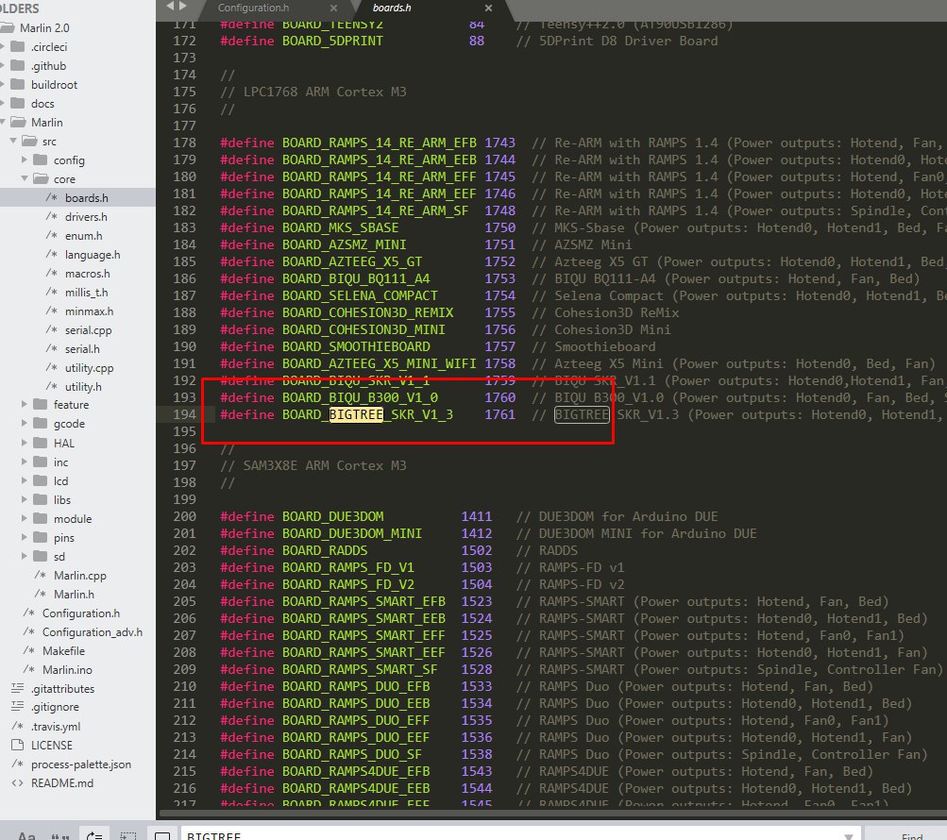Viewport: 947px width, 840px height.
Task: Toggle wrap search option in find bar
Action: 94,834
